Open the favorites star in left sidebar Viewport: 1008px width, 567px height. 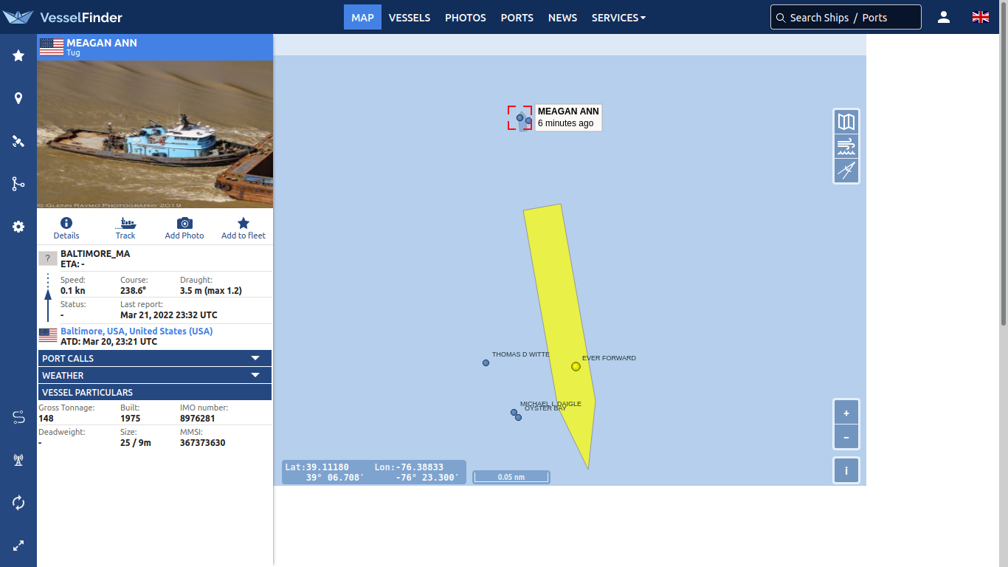(x=18, y=55)
